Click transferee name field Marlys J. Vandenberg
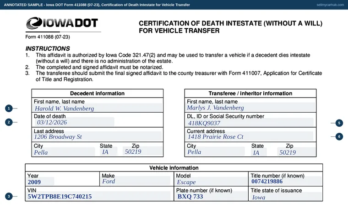 [x=251, y=108]
